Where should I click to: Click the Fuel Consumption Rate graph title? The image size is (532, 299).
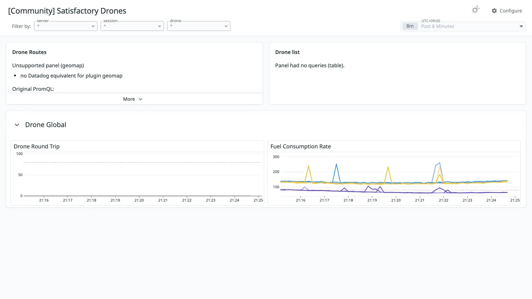pos(301,146)
